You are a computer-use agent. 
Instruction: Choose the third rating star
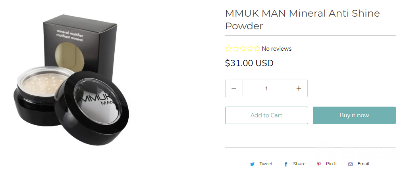243,49
